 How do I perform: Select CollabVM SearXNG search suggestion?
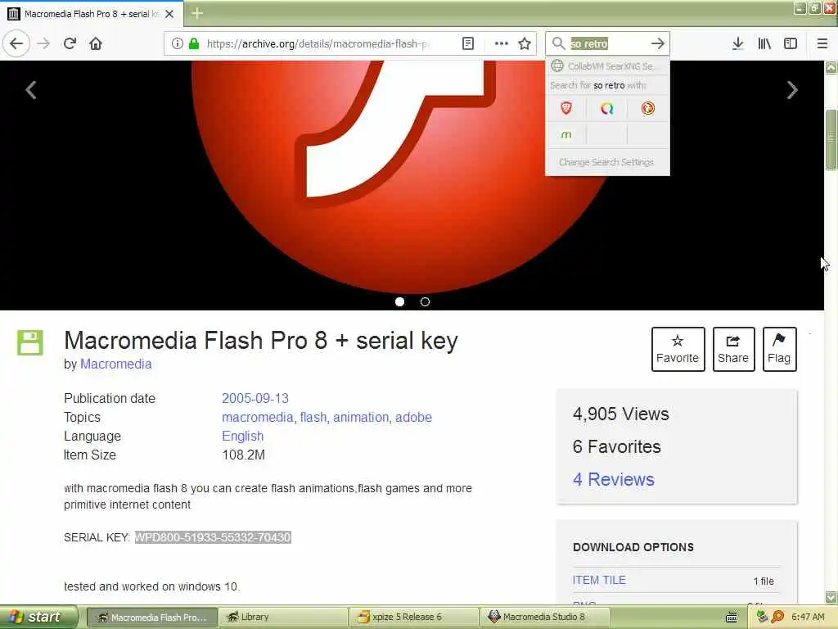click(x=607, y=66)
